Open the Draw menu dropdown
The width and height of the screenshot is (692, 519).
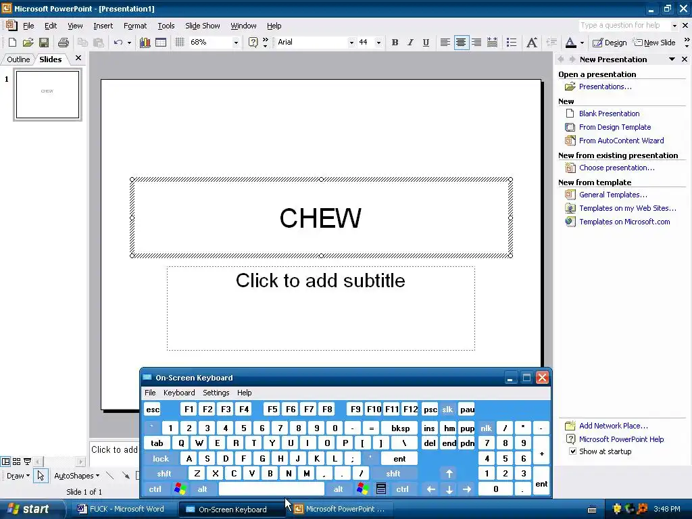[18, 476]
